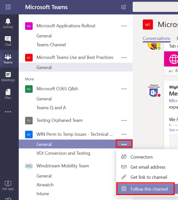Open more options for Microsoft O365 Q&A
This screenshot has width=178, height=200.
tap(124, 89)
